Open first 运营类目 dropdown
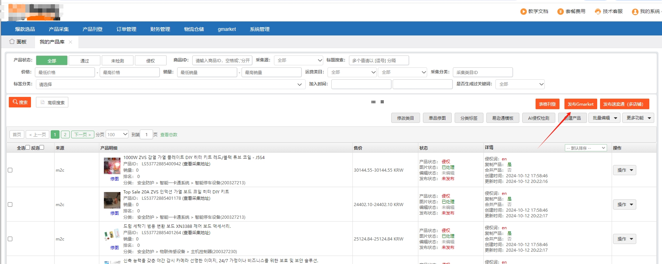The width and height of the screenshot is (662, 264). tap(352, 72)
